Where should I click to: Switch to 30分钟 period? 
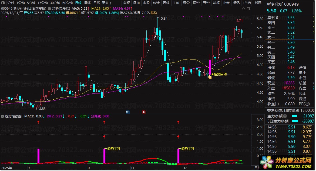coord(55,3)
